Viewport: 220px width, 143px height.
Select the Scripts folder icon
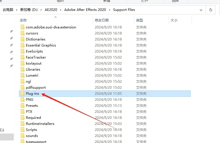point(22,130)
